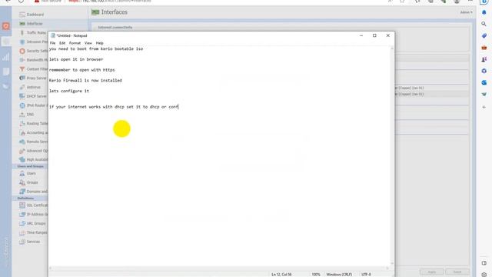Click the Traffic Rules sidebar icon

click(x=22, y=32)
